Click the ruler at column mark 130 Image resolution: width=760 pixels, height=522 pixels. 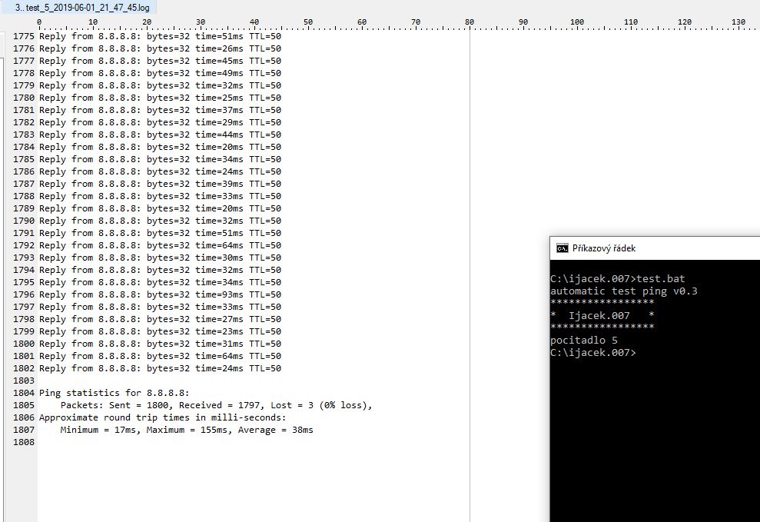[738, 23]
